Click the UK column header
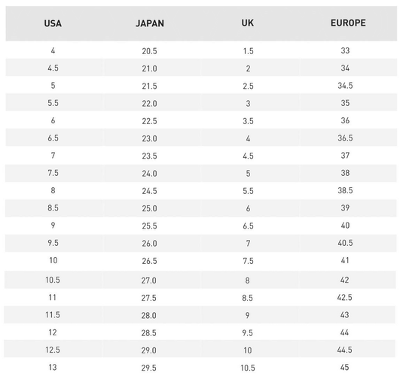 (248, 23)
